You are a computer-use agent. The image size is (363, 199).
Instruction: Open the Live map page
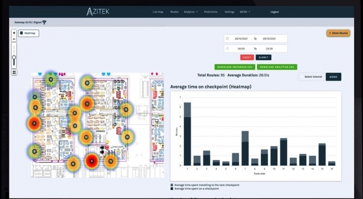(158, 12)
